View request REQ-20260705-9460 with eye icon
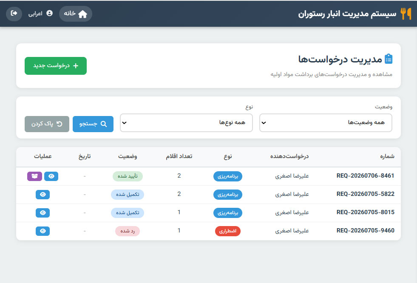 pos(43,231)
